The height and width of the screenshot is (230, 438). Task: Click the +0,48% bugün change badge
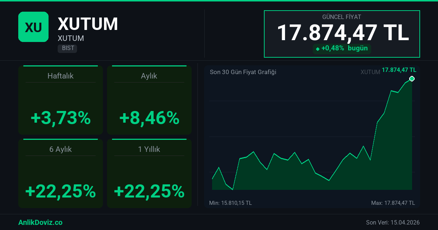pyautogui.click(x=342, y=49)
